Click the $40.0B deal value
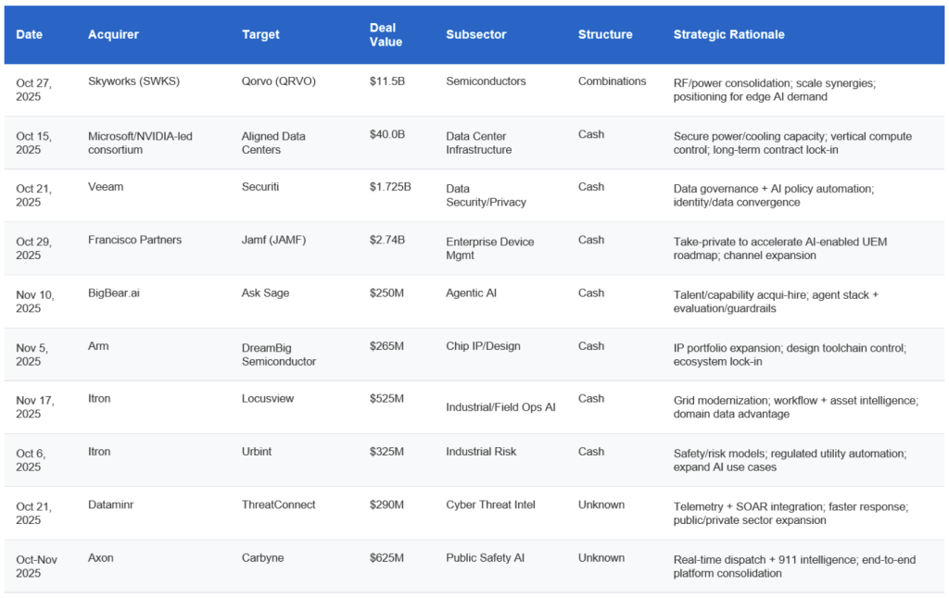The height and width of the screenshot is (598, 949). point(386,134)
